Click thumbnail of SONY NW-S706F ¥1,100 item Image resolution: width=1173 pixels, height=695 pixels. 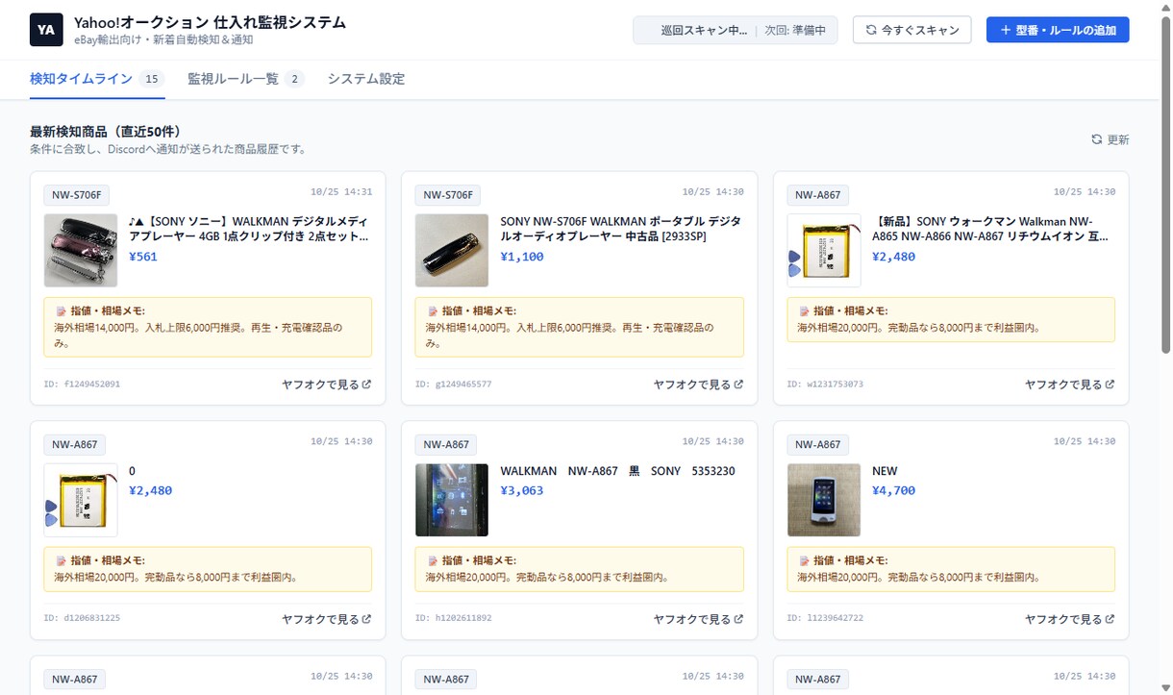(452, 250)
